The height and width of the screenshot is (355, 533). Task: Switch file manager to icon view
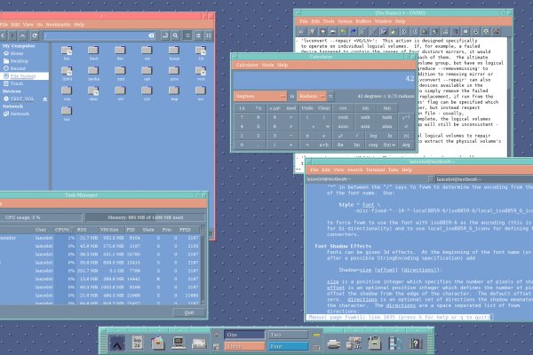click(187, 35)
